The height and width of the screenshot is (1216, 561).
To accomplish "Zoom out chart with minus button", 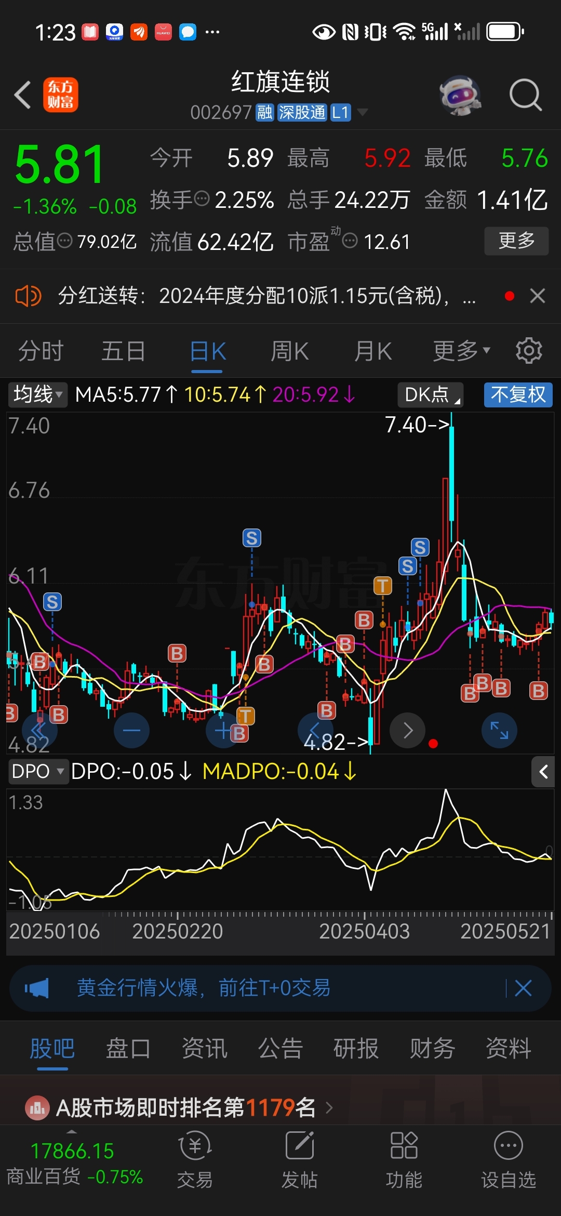I will click(131, 730).
